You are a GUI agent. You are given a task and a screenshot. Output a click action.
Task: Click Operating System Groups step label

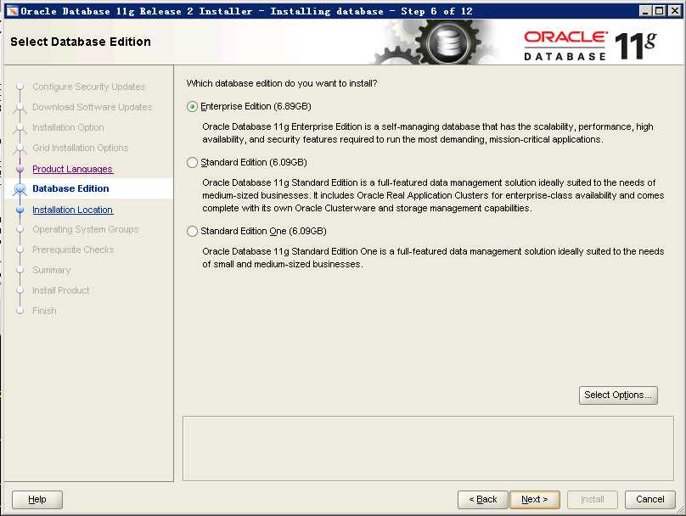[x=85, y=230]
